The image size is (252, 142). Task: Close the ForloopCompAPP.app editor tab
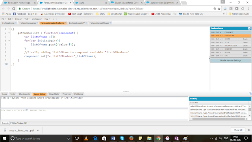tap(111, 23)
